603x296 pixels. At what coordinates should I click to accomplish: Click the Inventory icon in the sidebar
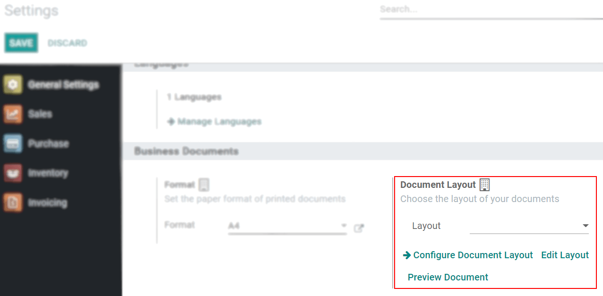pyautogui.click(x=12, y=173)
